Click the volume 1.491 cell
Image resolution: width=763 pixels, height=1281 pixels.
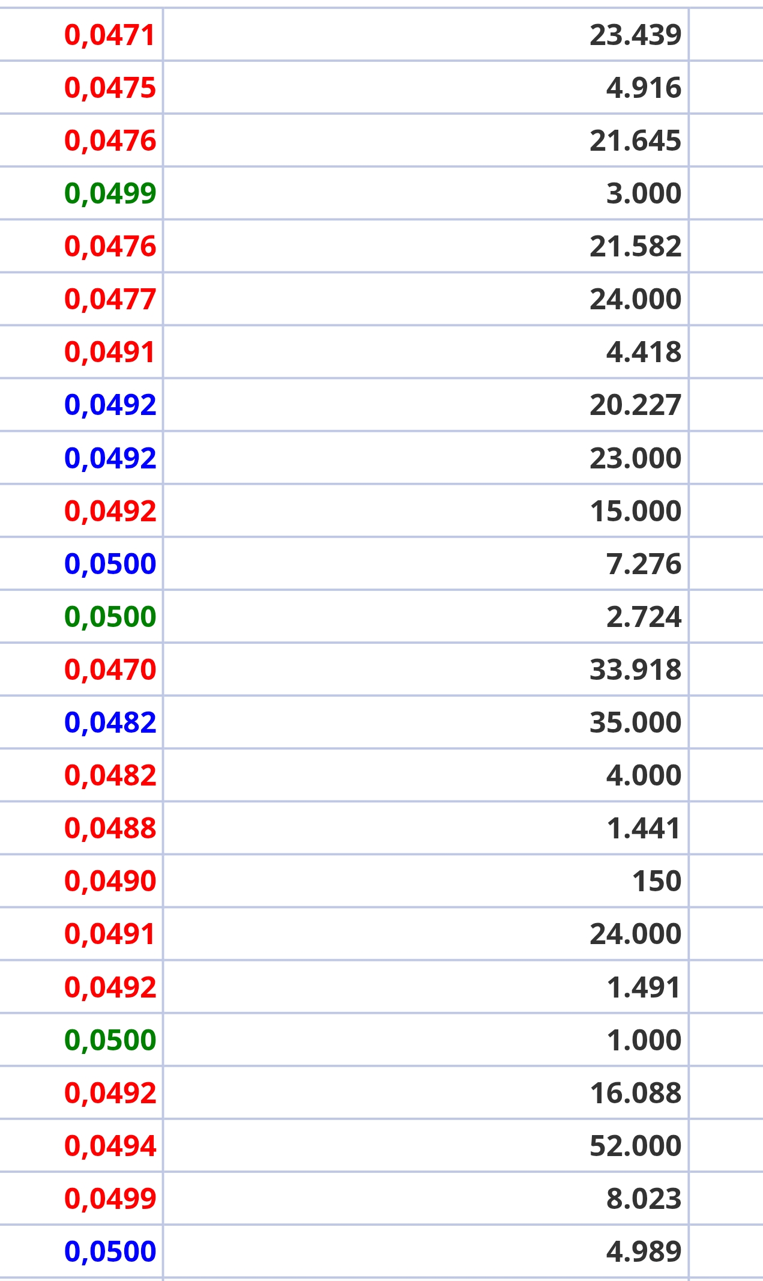tap(426, 987)
